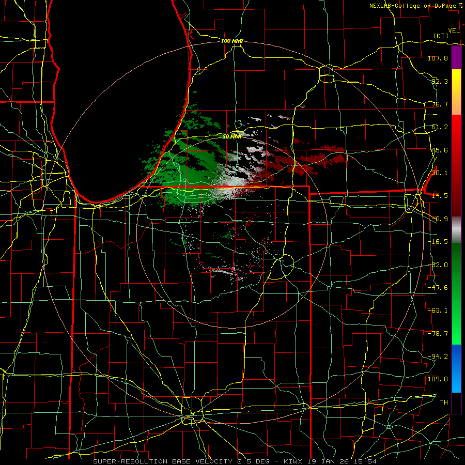Click the VEL legend title
This screenshot has height=465, width=465.
pos(454,31)
